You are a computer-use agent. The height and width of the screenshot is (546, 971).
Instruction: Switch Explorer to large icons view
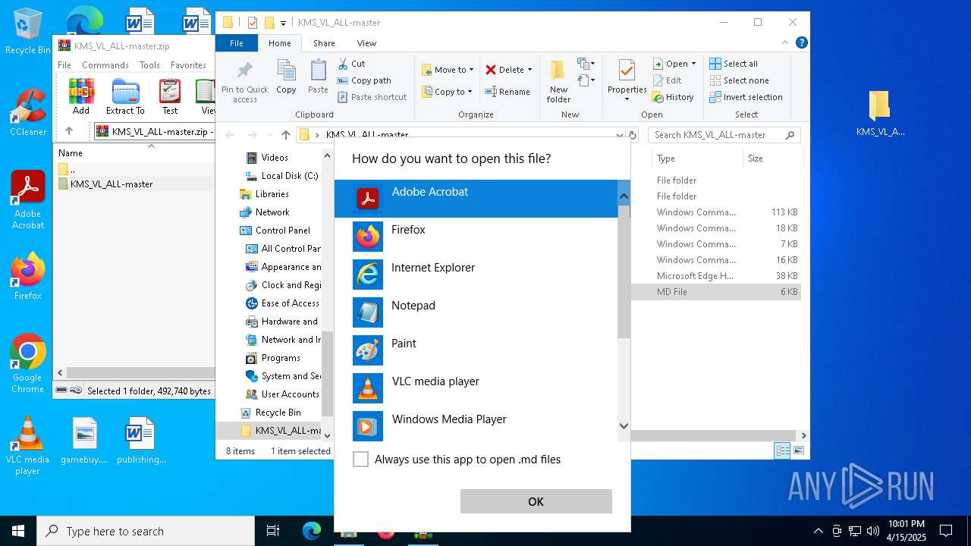tap(798, 451)
